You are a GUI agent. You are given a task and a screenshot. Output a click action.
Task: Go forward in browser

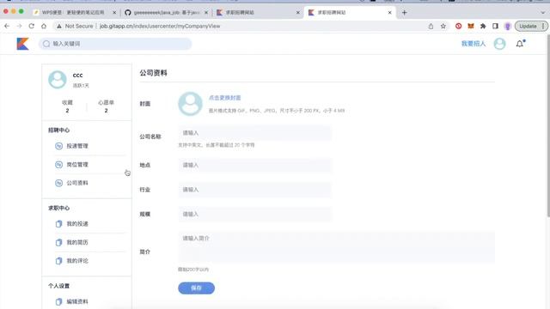click(x=19, y=26)
